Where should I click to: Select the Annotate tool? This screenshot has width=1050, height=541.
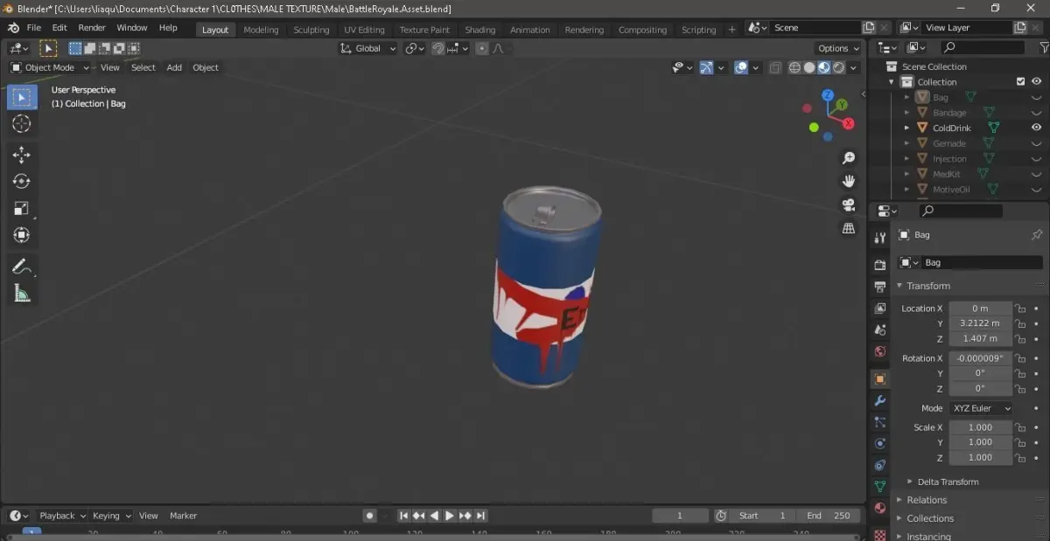[x=22, y=267]
